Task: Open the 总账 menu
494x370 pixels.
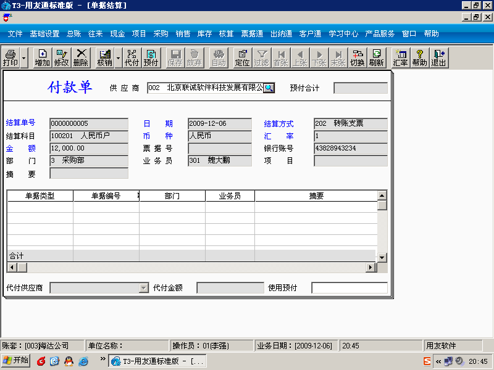Action: (x=73, y=34)
